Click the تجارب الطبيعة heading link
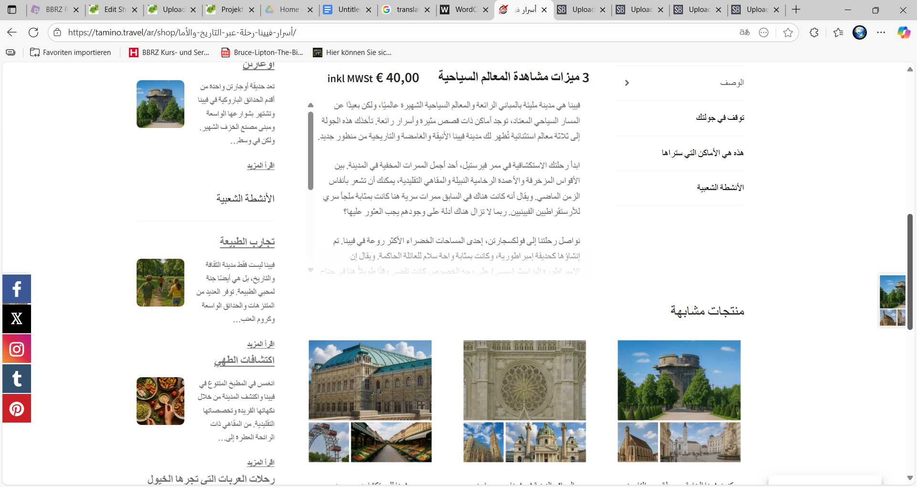The image size is (917, 487). pos(247,242)
